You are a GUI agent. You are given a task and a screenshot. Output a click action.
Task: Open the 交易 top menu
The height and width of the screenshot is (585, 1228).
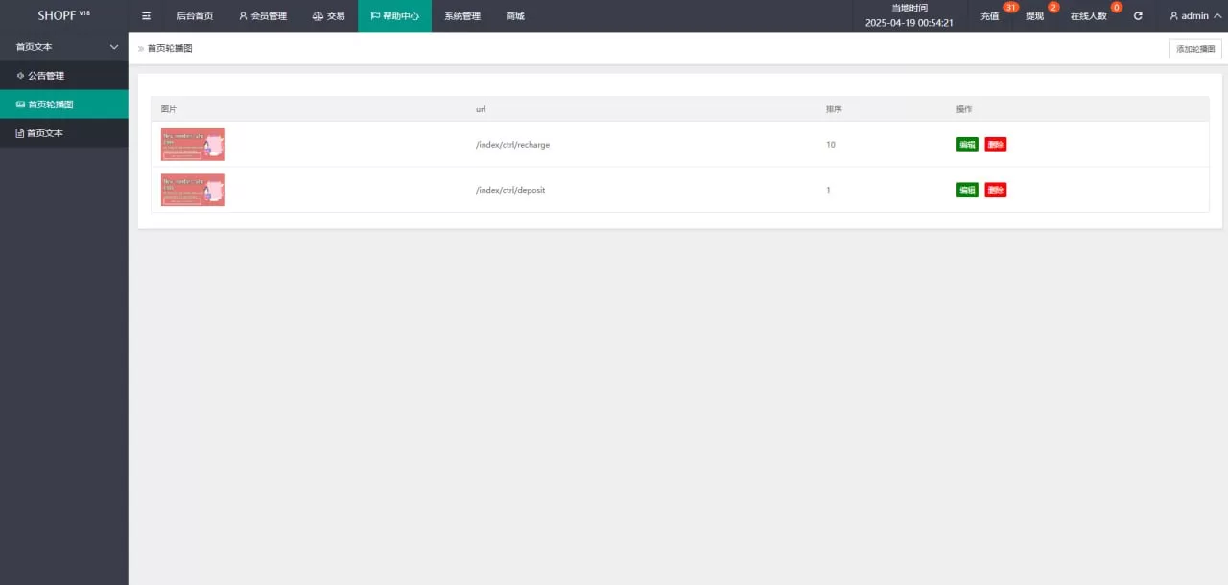pyautogui.click(x=328, y=16)
